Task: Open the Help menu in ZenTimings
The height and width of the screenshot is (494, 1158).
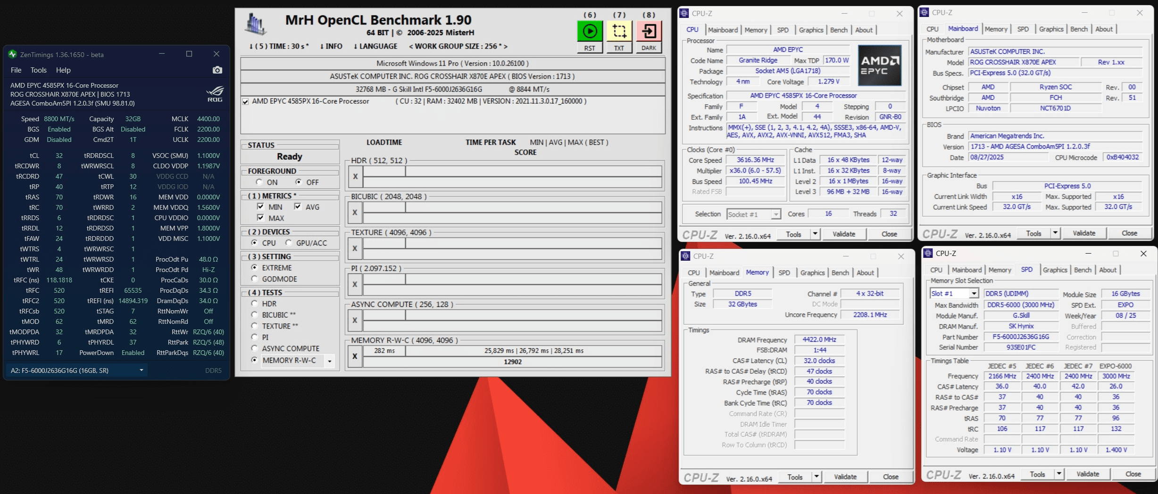Action: pos(63,70)
